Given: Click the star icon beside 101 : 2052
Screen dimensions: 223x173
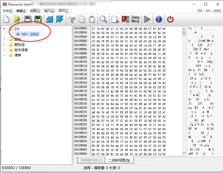Looking at the screenshot, I should 18,34.
